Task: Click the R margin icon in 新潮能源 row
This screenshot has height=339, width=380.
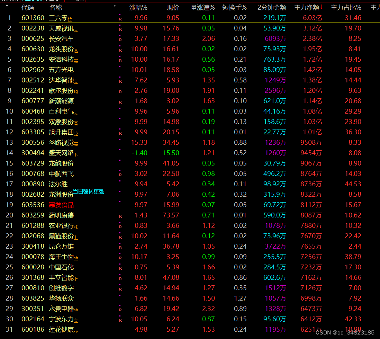Action: pos(120,102)
